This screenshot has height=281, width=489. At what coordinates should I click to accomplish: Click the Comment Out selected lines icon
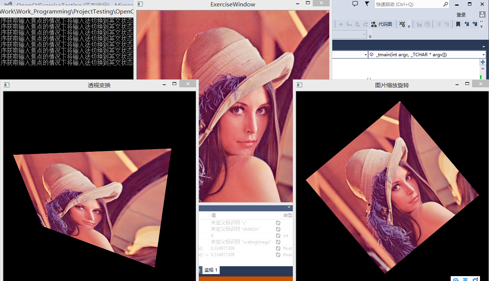(x=439, y=24)
